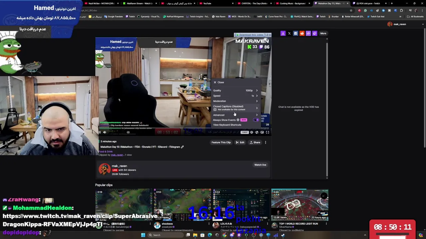Open the Krunker bookmark

pos(333,17)
